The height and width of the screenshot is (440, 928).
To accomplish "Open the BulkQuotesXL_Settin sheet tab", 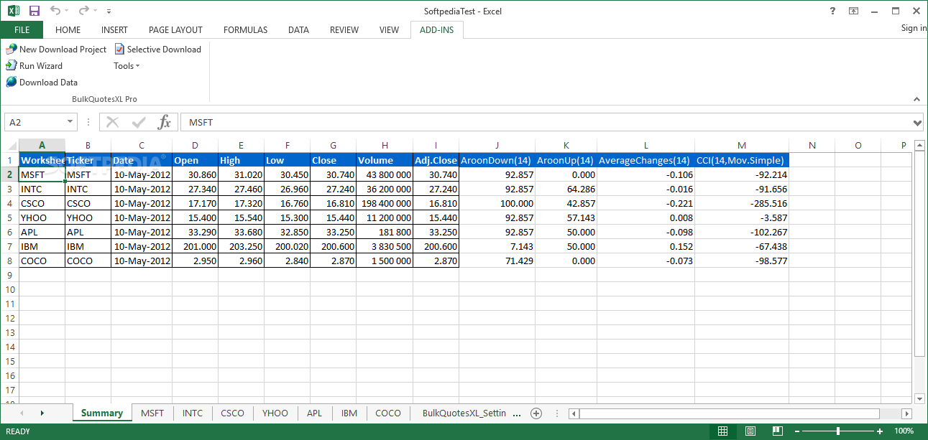I will point(464,413).
